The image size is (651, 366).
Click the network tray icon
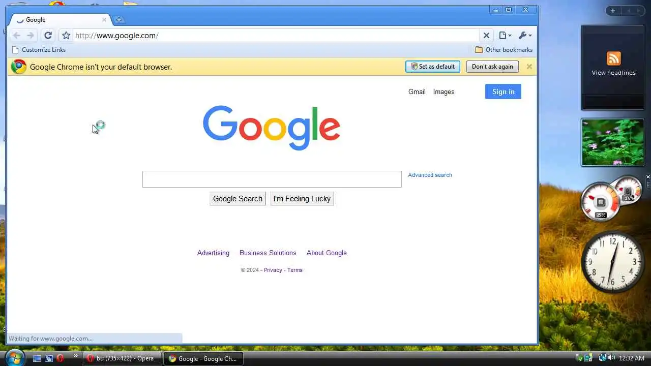[602, 358]
